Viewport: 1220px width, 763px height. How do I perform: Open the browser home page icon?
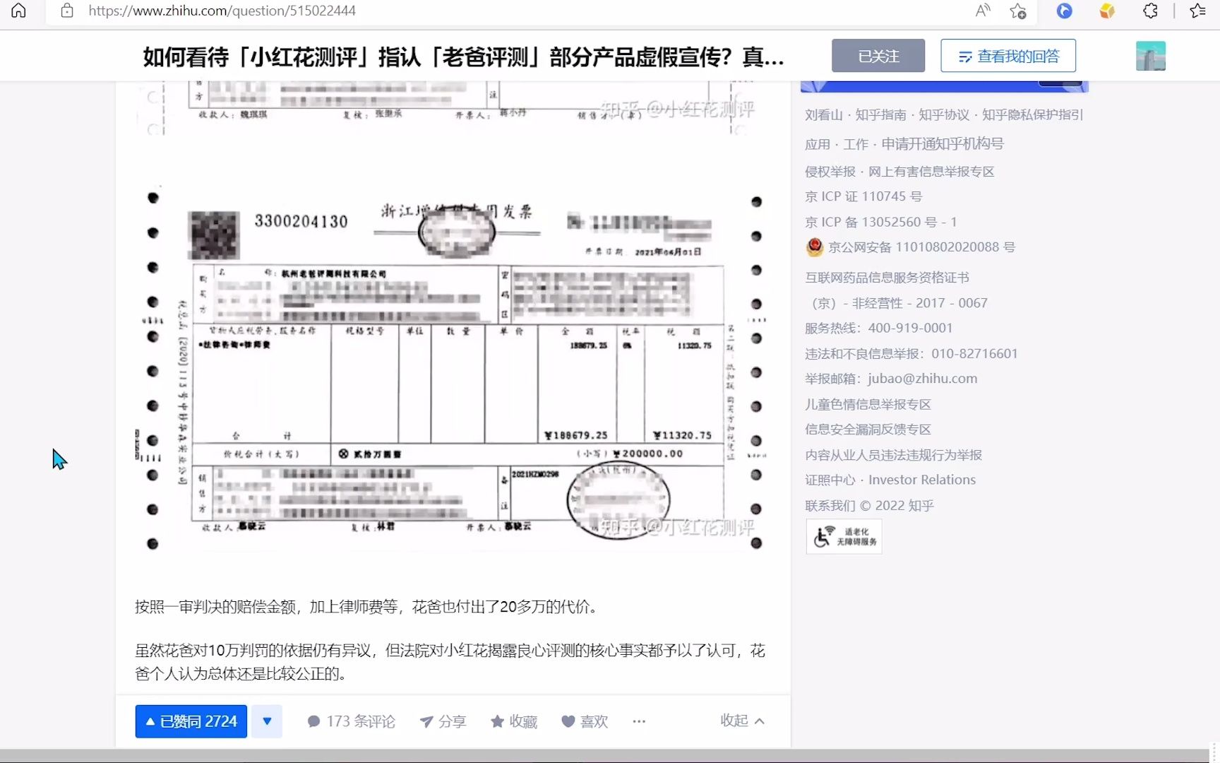[18, 11]
